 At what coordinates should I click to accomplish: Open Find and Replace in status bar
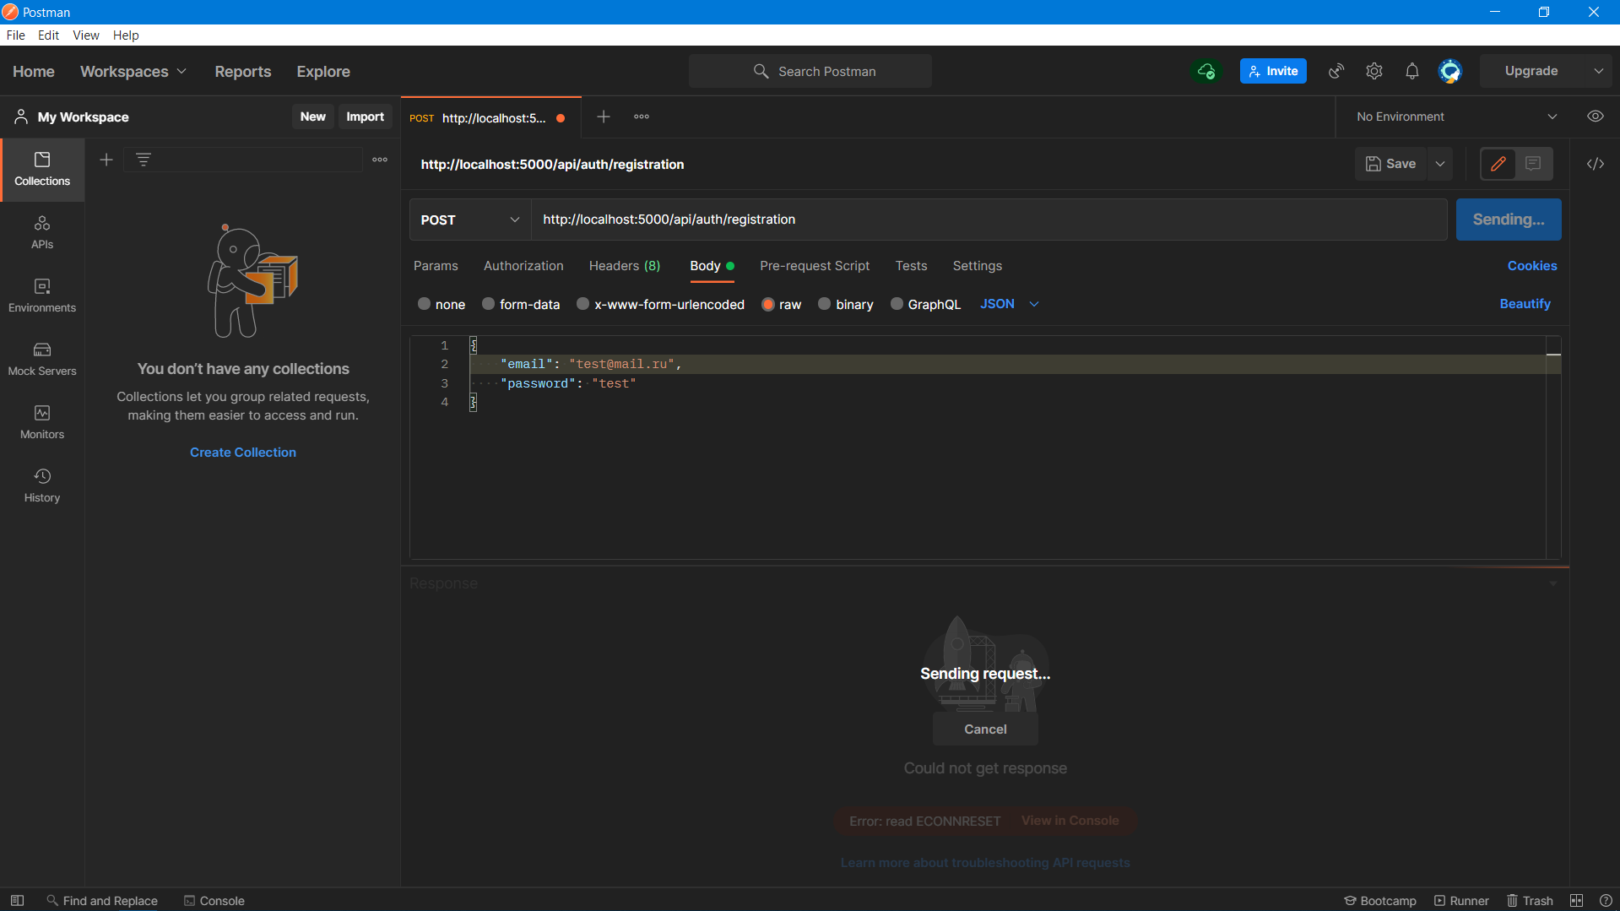[x=102, y=901]
